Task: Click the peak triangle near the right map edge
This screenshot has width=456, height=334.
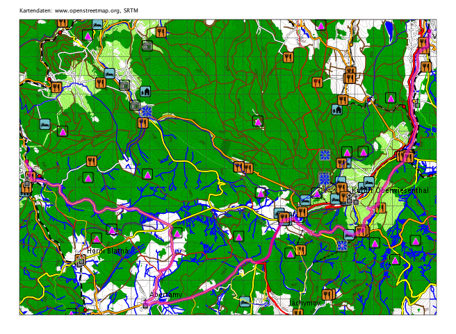Action: coord(415,240)
